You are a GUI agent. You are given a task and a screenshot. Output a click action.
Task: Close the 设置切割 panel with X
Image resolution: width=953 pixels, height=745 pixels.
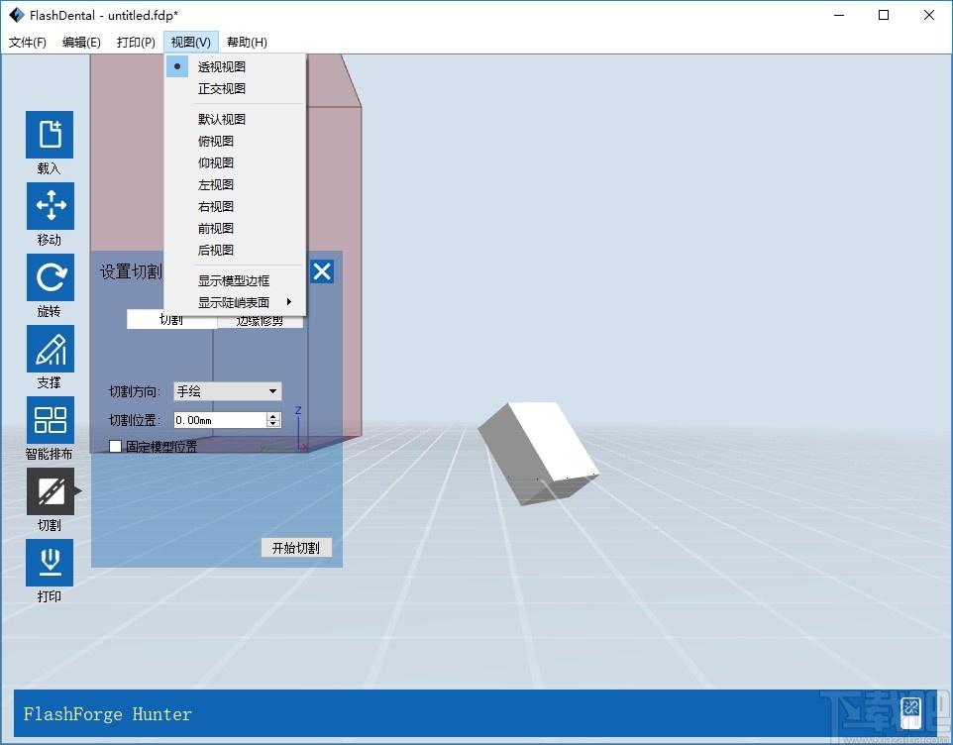(322, 271)
